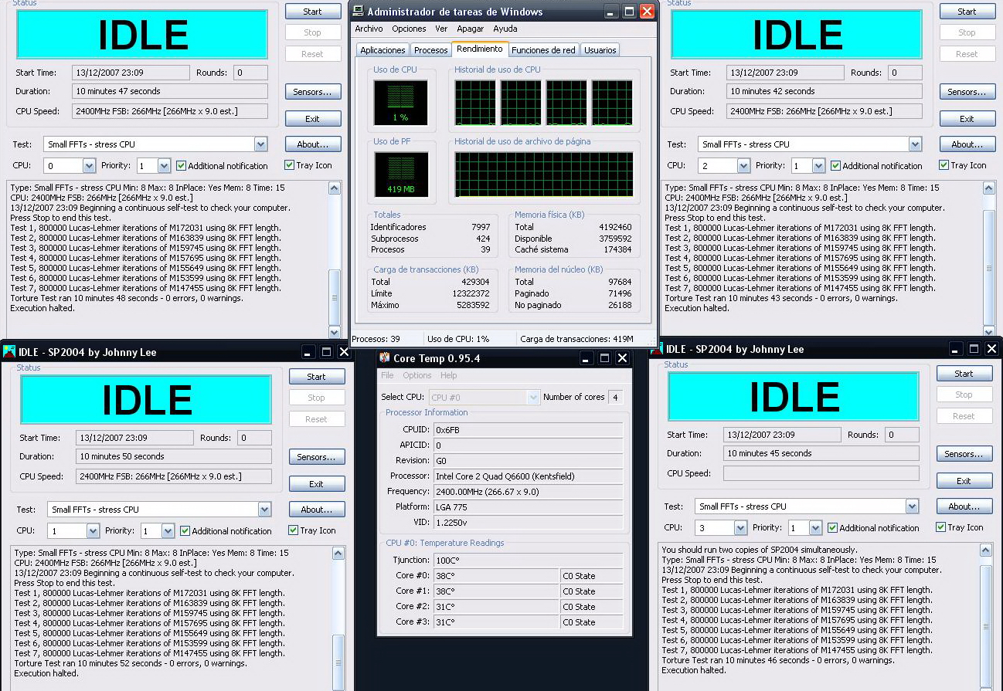The height and width of the screenshot is (691, 1003).
Task: Expand the Test dropdown in the CPU 1 SP2004 window
Action: [x=265, y=510]
